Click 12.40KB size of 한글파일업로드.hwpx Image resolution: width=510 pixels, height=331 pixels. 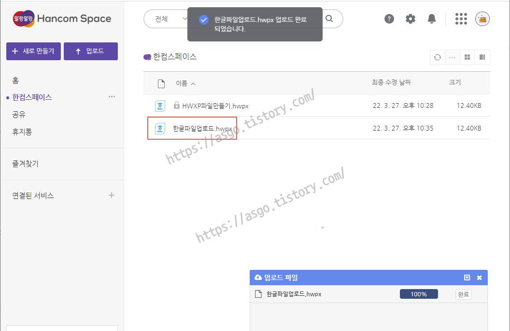click(468, 128)
